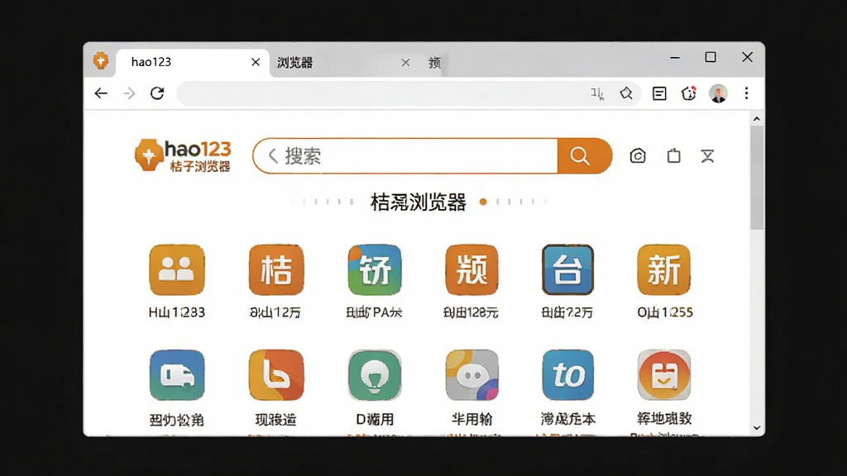This screenshot has width=847, height=476.
Task: Open the reading list toolbar icon
Action: (659, 93)
